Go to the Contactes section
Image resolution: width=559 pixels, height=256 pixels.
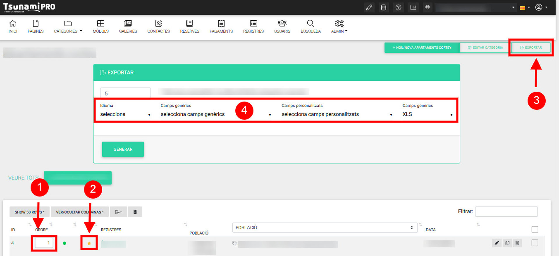click(x=158, y=26)
